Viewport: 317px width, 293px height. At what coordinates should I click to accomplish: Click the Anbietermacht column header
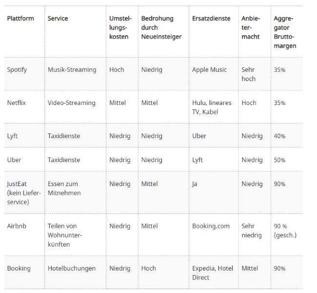pos(251,28)
